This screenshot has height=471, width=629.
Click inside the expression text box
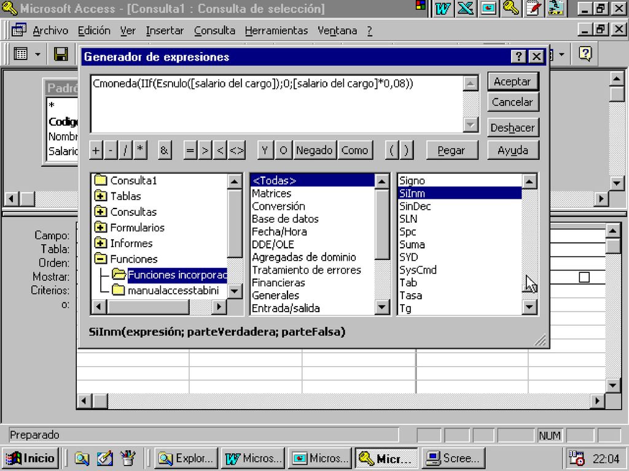[x=276, y=104]
